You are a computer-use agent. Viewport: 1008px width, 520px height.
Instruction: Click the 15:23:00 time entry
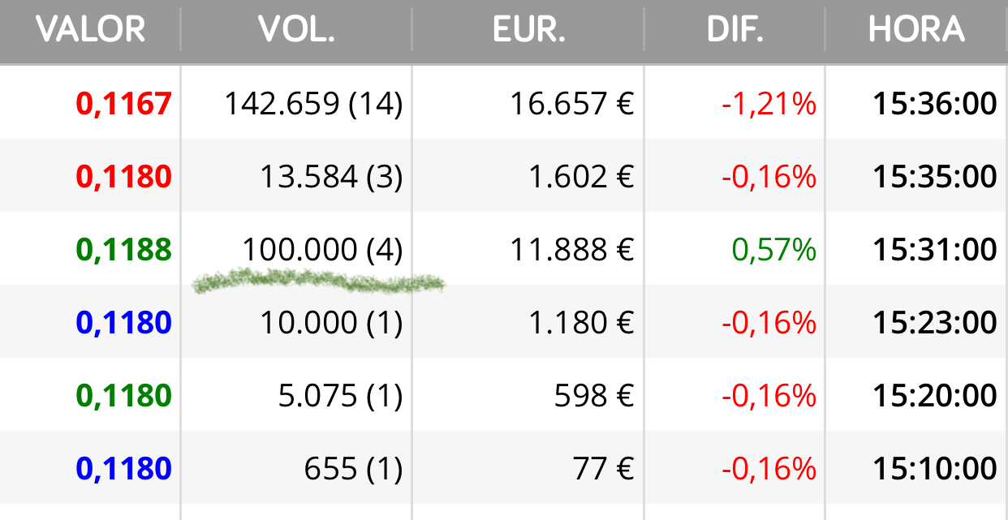[935, 323]
